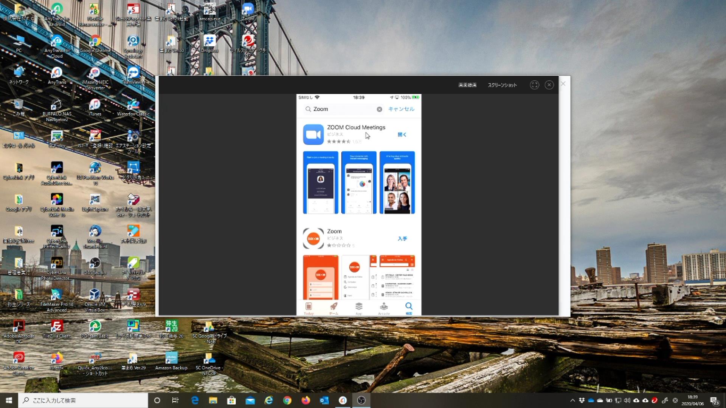This screenshot has height=408, width=726.
Task: Open the AnyTrans for Cloud shortcut
Action: tap(57, 46)
